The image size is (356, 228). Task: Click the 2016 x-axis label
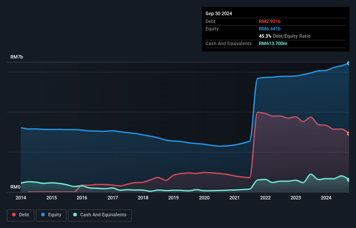click(x=82, y=198)
